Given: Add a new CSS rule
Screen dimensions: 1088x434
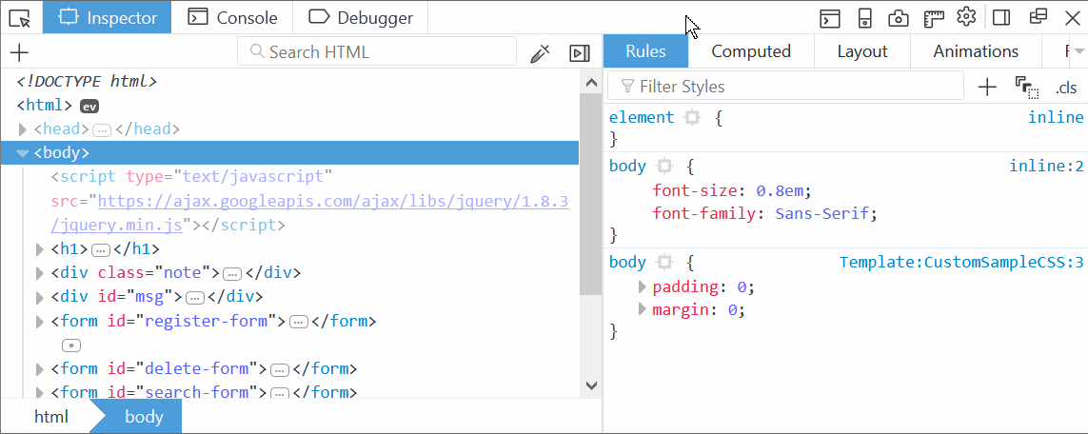Looking at the screenshot, I should pyautogui.click(x=987, y=87).
